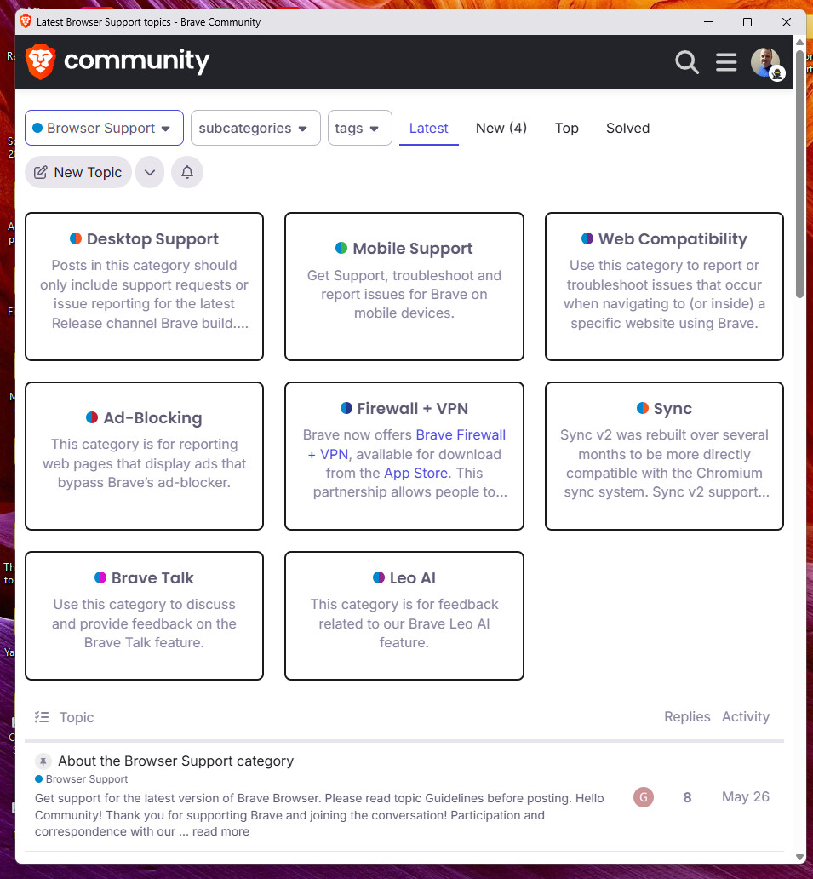Click the community wordmark in header
This screenshot has height=879, width=813.
click(x=137, y=60)
